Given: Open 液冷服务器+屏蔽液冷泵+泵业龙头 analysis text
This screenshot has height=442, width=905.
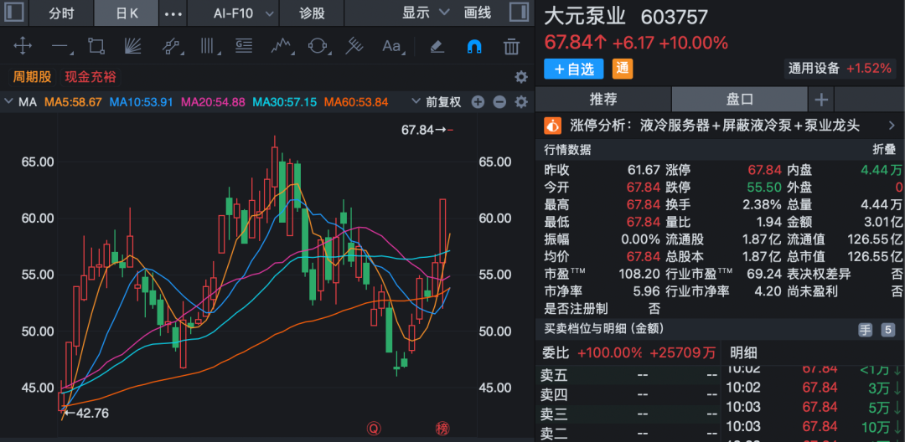Looking at the screenshot, I should tap(750, 126).
